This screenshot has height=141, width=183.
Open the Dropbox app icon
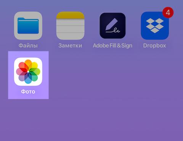pos(155,26)
